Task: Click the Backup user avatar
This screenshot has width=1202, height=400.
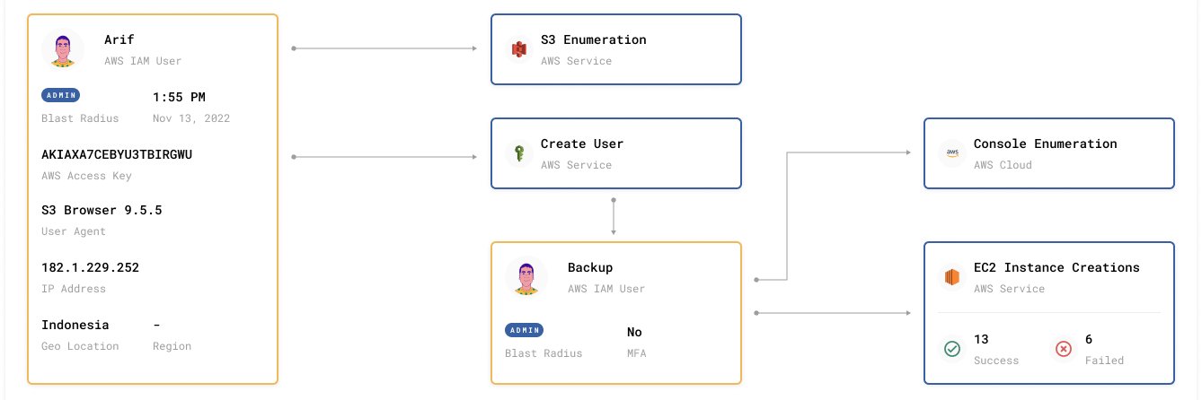Action: pos(526,278)
